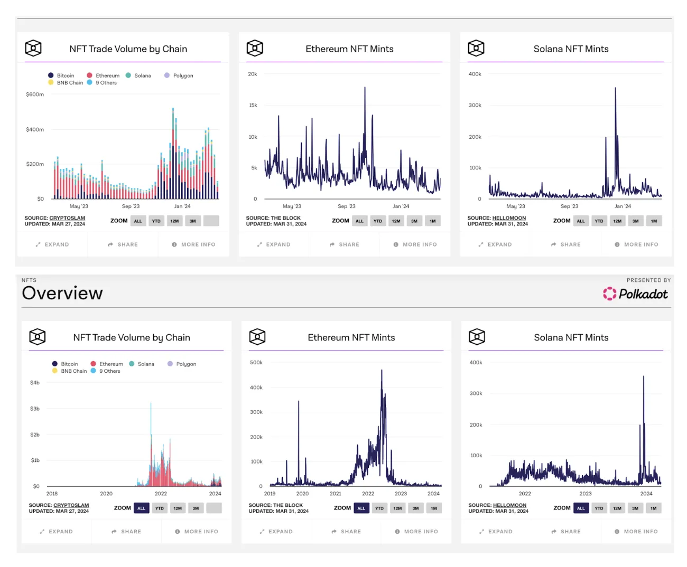Click the Ethereum red color dot in the Overview legend
The image size is (687, 567).
pos(93,364)
